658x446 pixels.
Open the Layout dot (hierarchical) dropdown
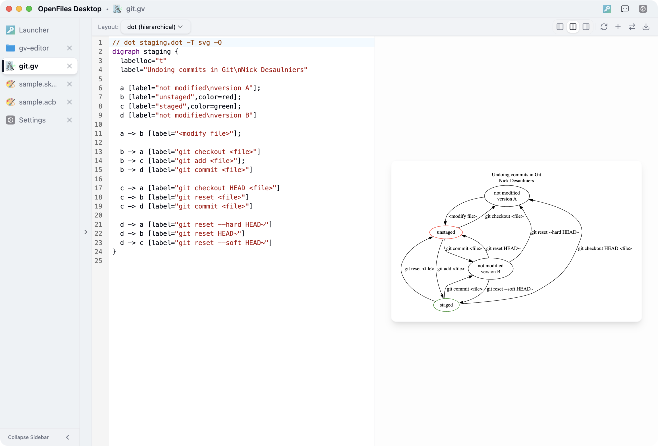click(155, 27)
